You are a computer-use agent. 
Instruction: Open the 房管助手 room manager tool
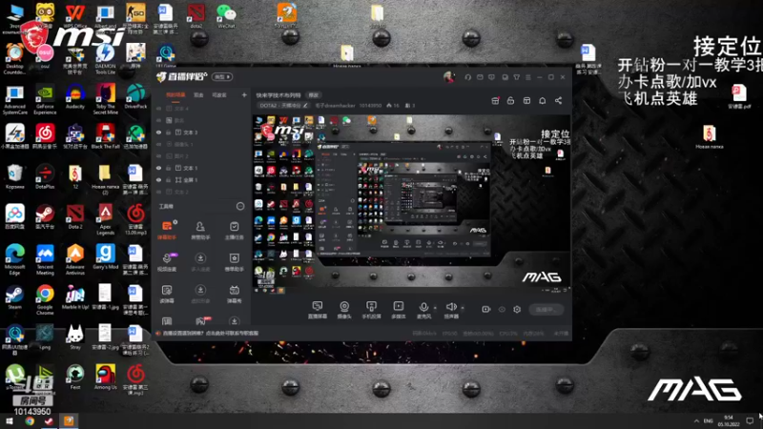200,230
